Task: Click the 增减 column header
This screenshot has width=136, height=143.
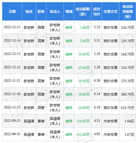Action: pyautogui.click(x=69, y=12)
